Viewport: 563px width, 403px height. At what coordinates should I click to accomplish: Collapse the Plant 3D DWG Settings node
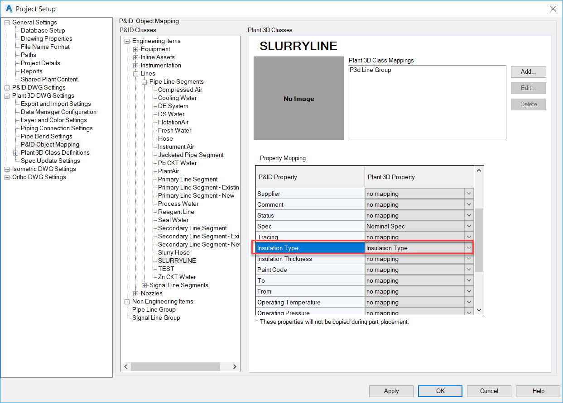[x=7, y=96]
